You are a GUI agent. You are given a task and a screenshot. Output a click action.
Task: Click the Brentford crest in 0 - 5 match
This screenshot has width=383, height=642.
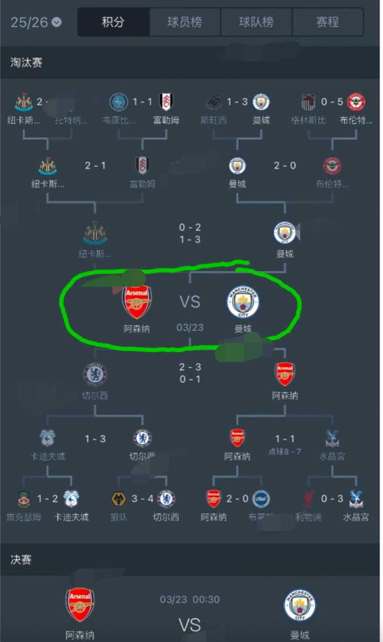356,102
